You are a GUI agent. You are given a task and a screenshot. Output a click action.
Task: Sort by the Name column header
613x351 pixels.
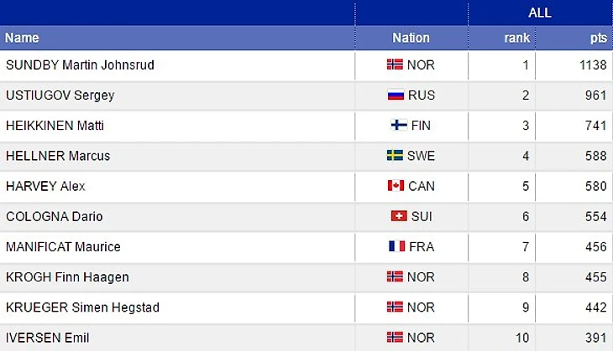22,38
